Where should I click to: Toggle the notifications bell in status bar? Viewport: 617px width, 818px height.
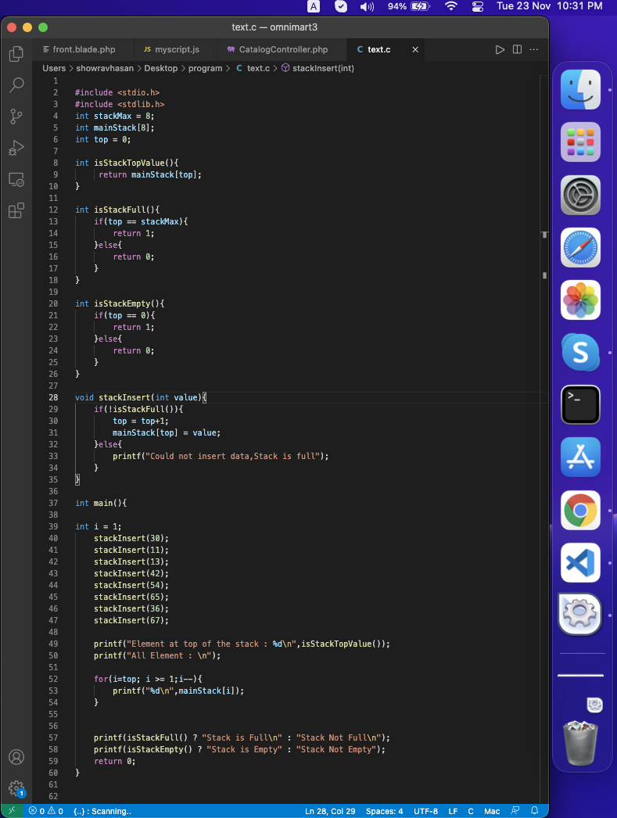535,811
